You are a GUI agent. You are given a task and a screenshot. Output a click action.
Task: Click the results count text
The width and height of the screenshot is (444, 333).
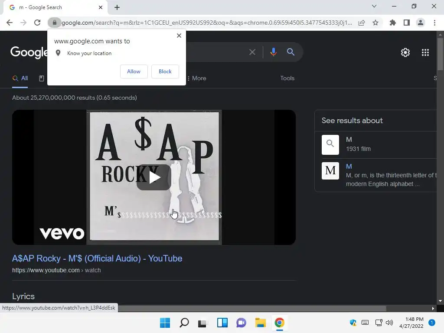(x=75, y=98)
